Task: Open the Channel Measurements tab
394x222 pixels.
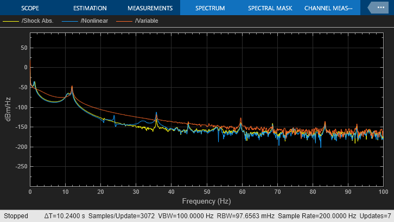Action: point(328,9)
